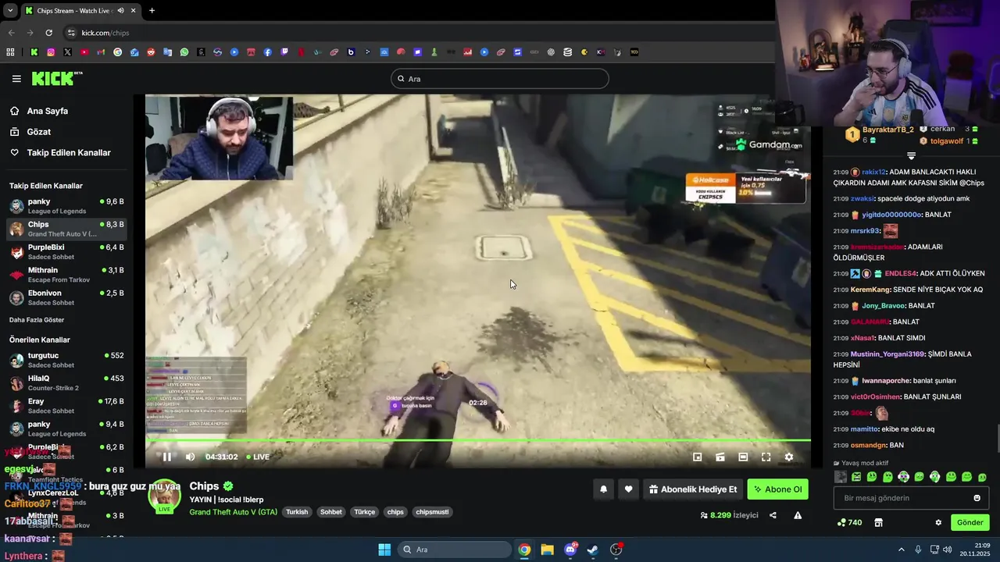This screenshot has height=562, width=1000.
Task: Open picture-in-picture mini player
Action: [x=697, y=457]
